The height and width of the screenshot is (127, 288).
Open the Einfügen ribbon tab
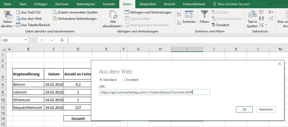[x=41, y=4]
